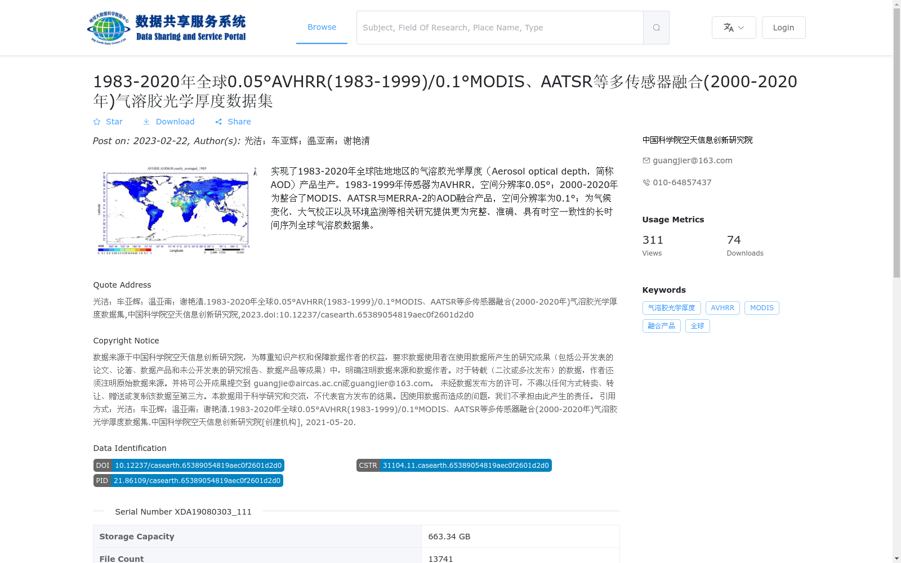Click the guangjier@163.com email address
The height and width of the screenshot is (563, 901).
pyautogui.click(x=693, y=160)
